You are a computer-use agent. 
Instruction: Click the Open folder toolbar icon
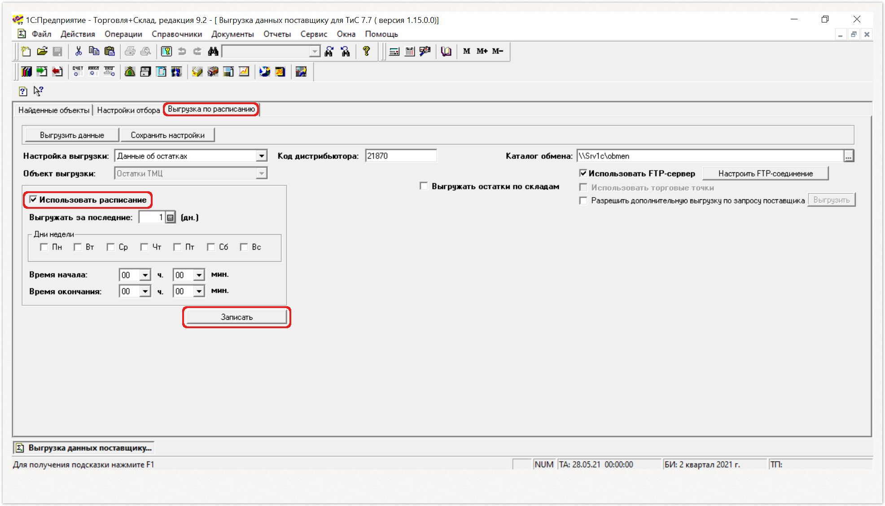click(42, 51)
